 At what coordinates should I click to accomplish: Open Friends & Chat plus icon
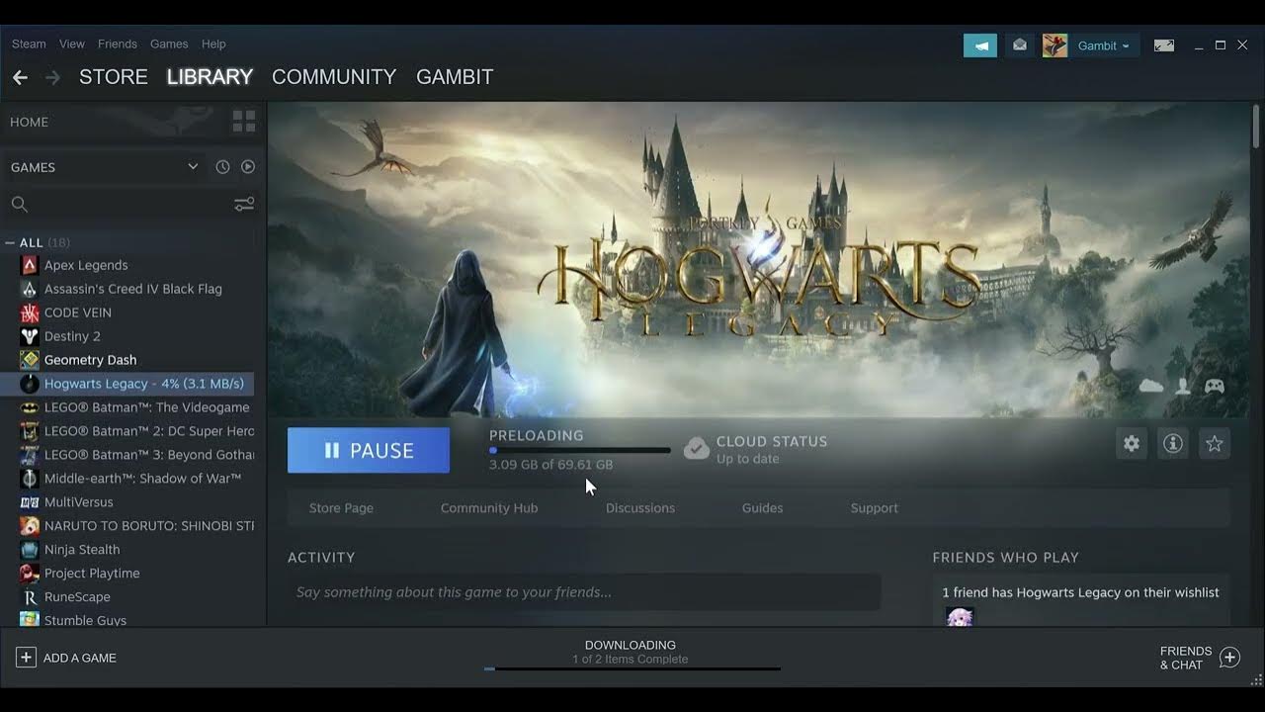1229,658
